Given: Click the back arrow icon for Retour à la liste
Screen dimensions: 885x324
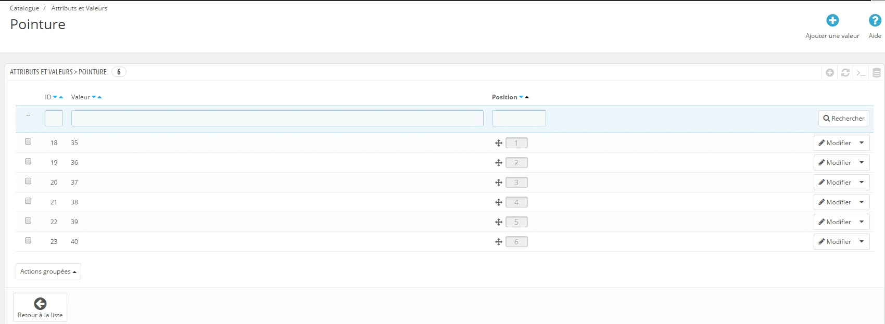Looking at the screenshot, I should tap(40, 304).
